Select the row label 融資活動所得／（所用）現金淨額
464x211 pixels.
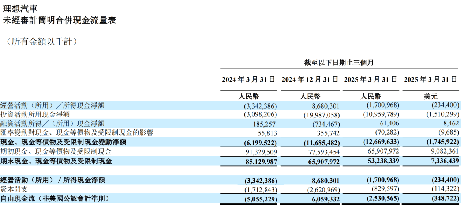pyautogui.click(x=52, y=124)
